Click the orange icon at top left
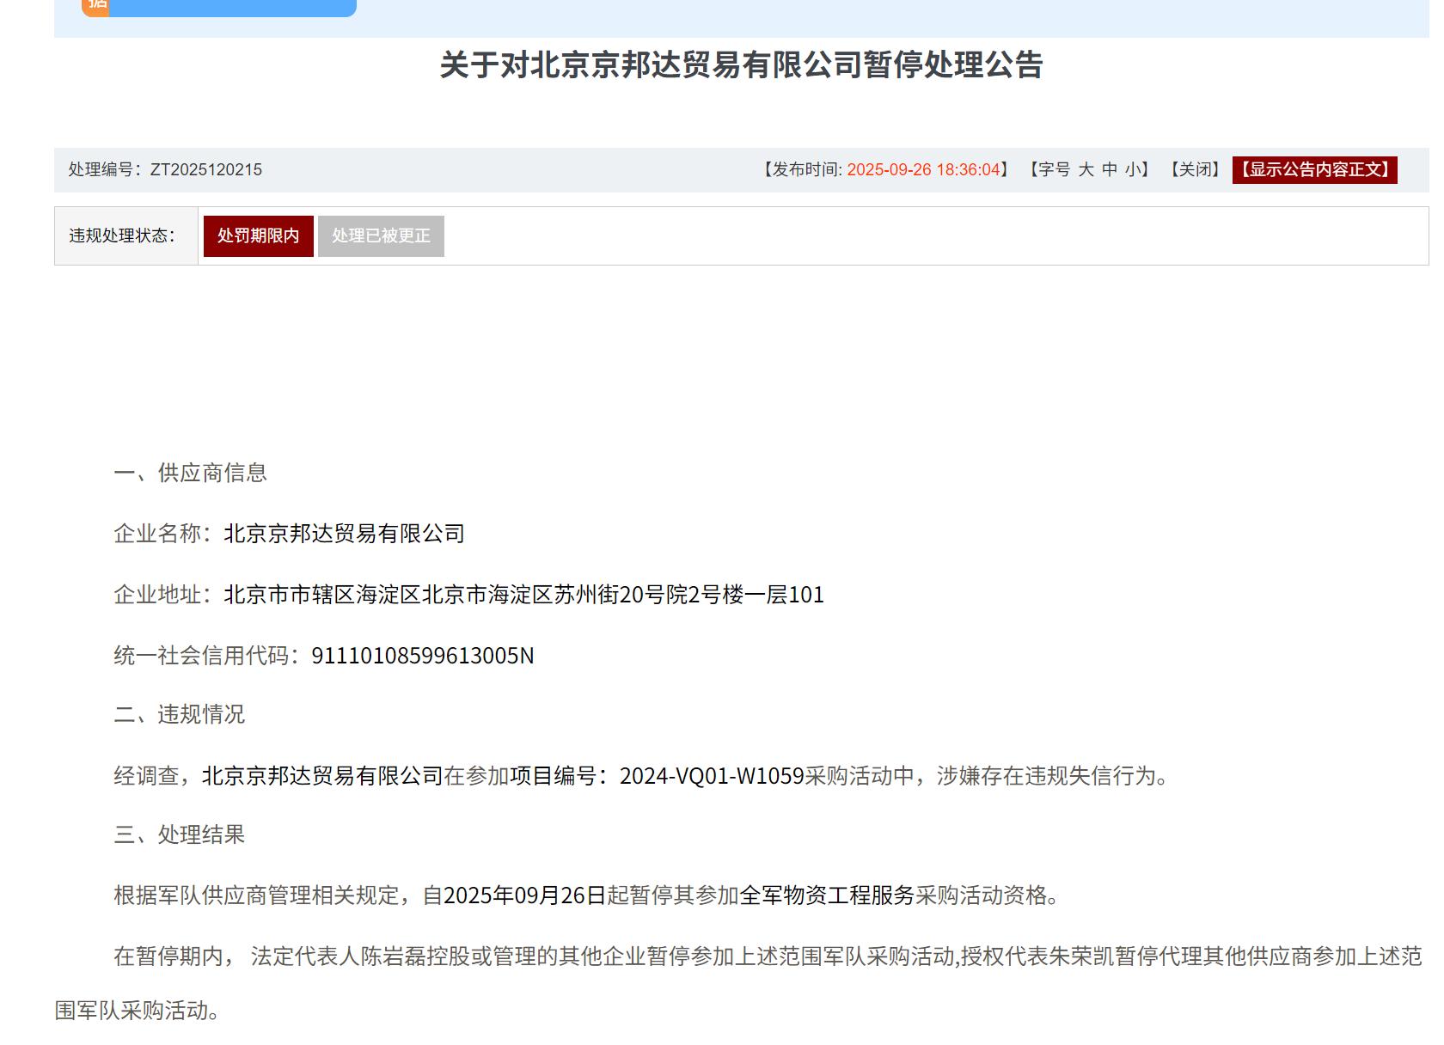This screenshot has width=1444, height=1045. pyautogui.click(x=95, y=6)
